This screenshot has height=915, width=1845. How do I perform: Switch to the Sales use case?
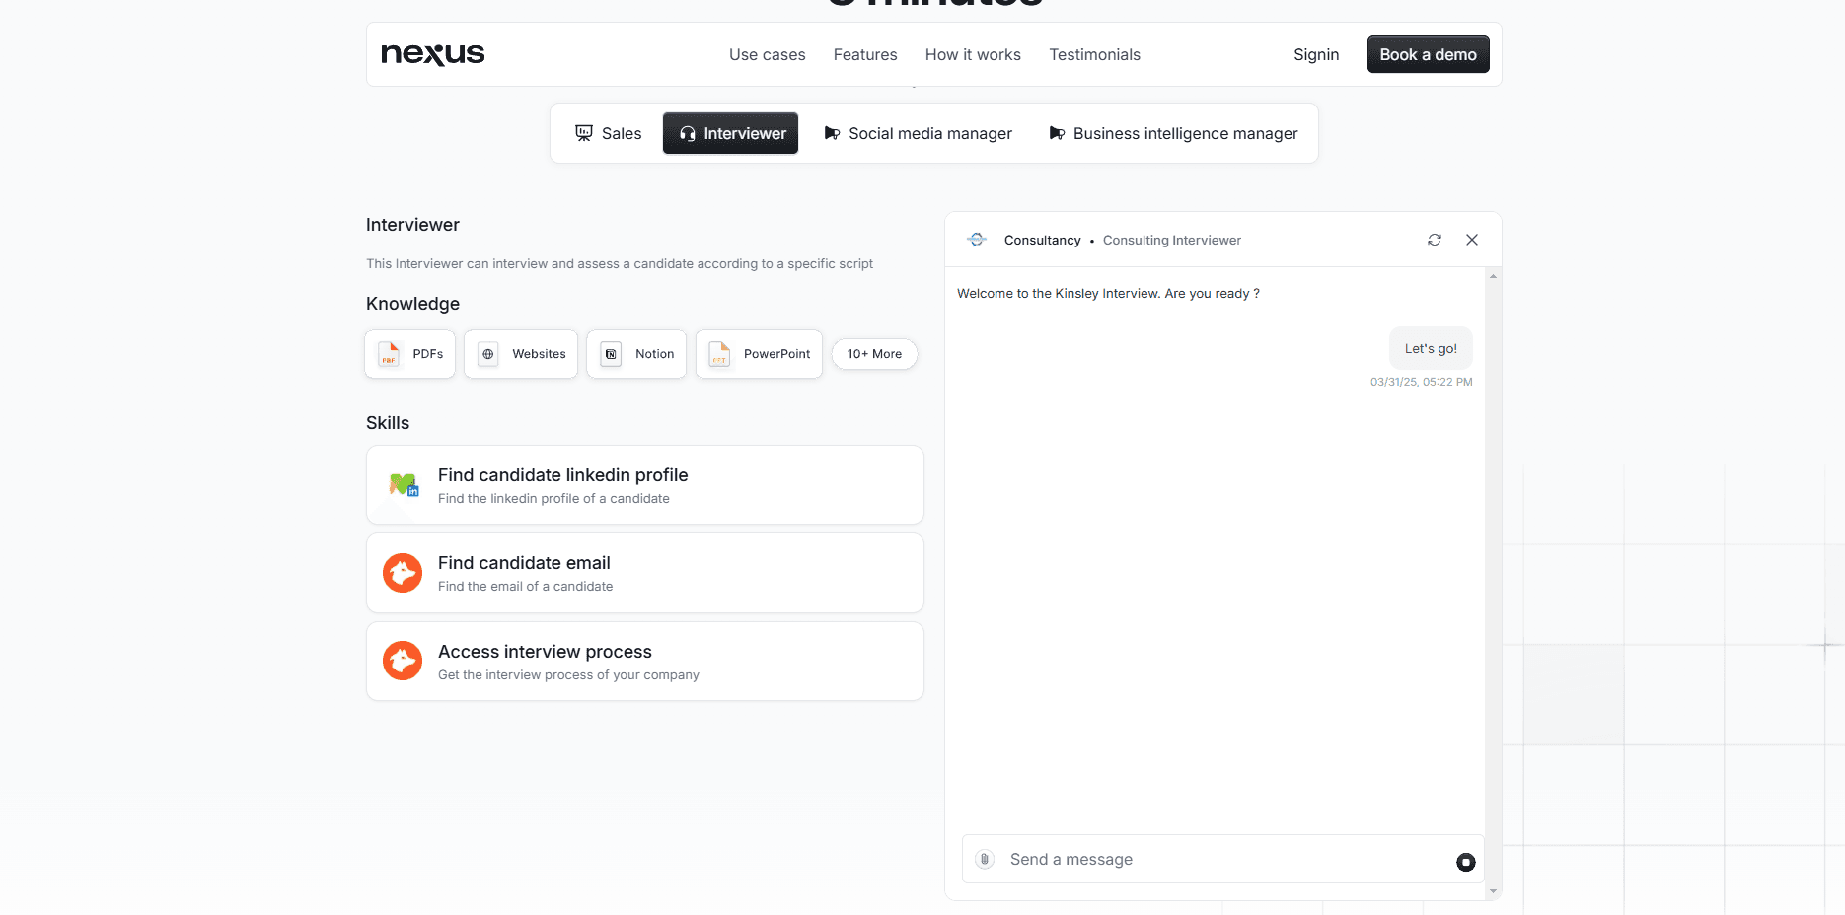(608, 133)
